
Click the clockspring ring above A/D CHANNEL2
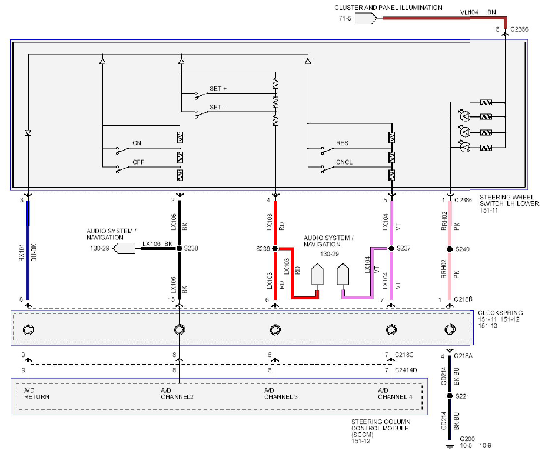coord(180,330)
